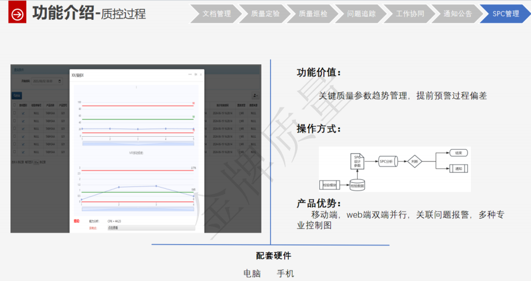This screenshot has width=531, height=281.
Task: Click the red arrow icon beside 功能介绍
Action: pos(18,14)
